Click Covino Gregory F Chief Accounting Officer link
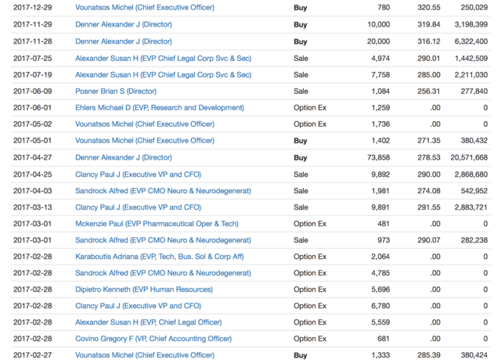 pyautogui.click(x=153, y=339)
